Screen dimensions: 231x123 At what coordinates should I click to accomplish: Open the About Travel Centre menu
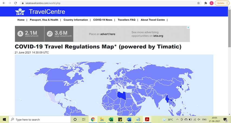tap(153, 20)
